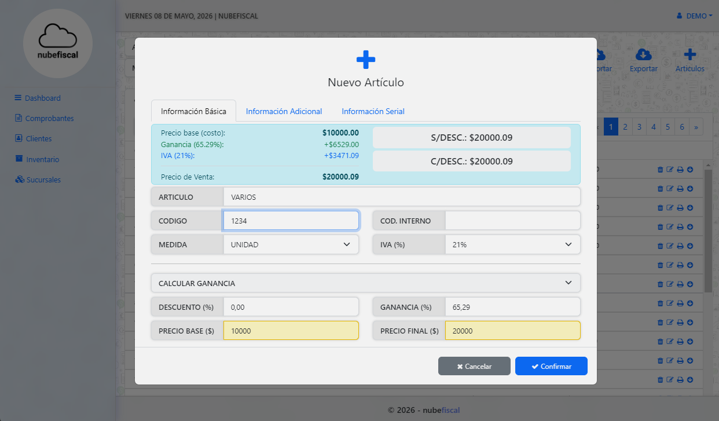Open the IVA (%) dropdown showing 21%
719x421 pixels.
coord(513,244)
